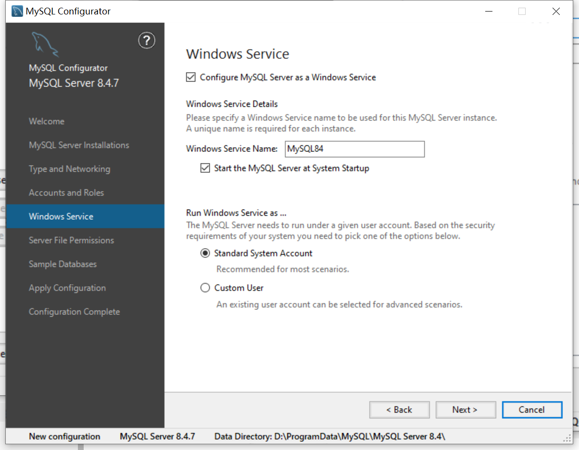This screenshot has width=579, height=450.
Task: Click the Cancel button
Action: point(532,410)
